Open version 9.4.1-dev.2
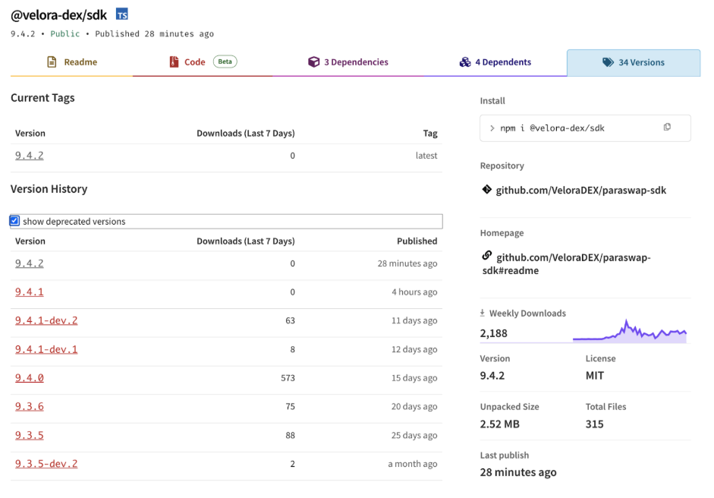The height and width of the screenshot is (498, 714). point(46,321)
